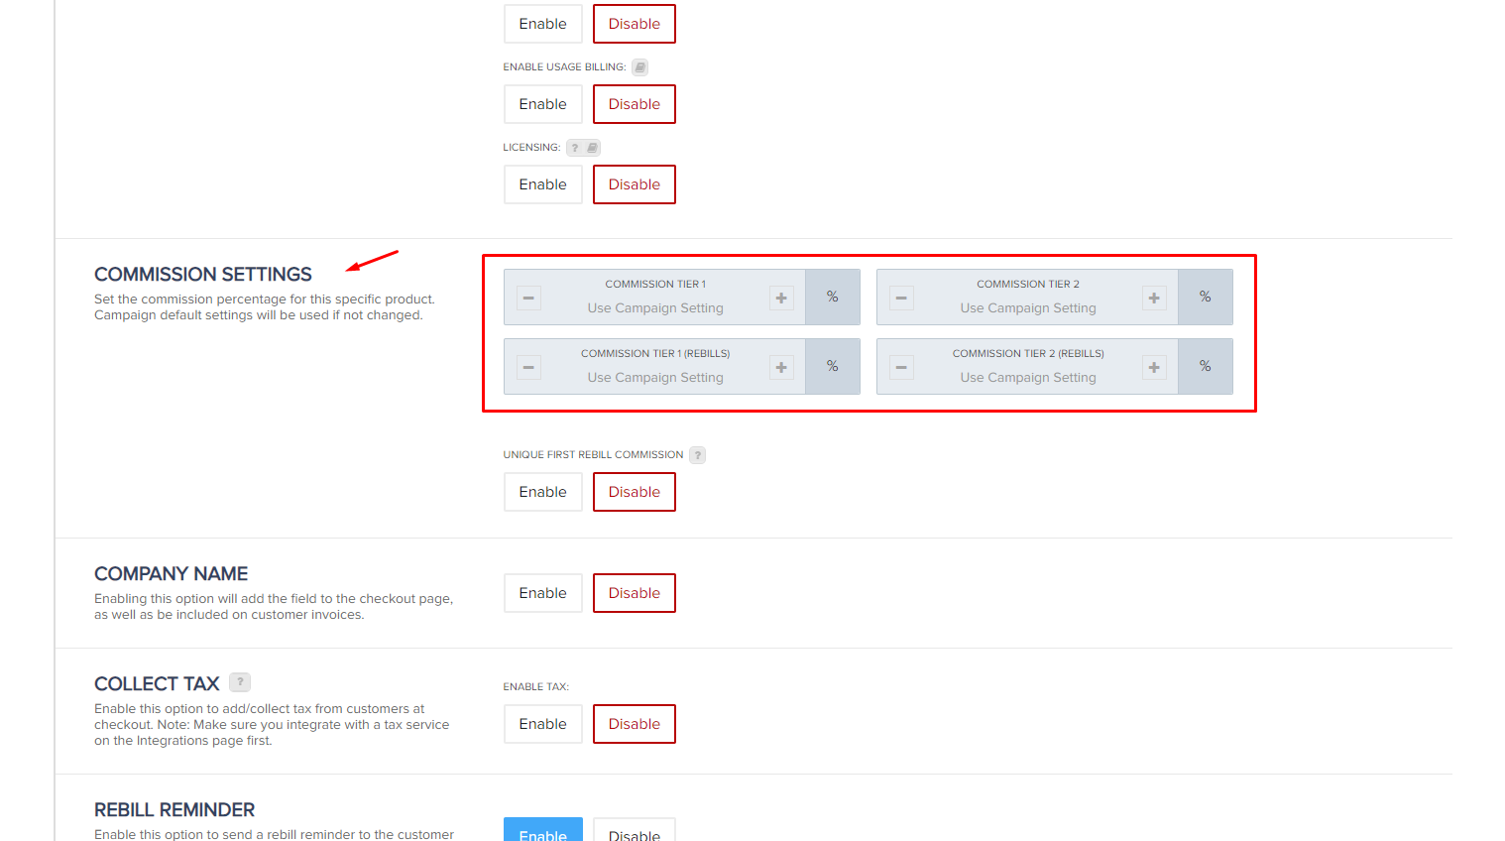
Task: Open the Licensing documentation book icon
Action: (x=592, y=148)
